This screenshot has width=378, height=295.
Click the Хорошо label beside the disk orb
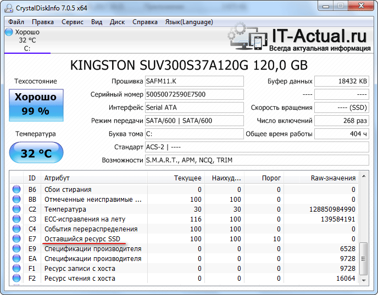(x=27, y=32)
